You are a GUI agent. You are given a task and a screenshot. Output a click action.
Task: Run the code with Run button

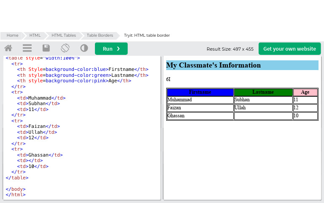pos(111,49)
